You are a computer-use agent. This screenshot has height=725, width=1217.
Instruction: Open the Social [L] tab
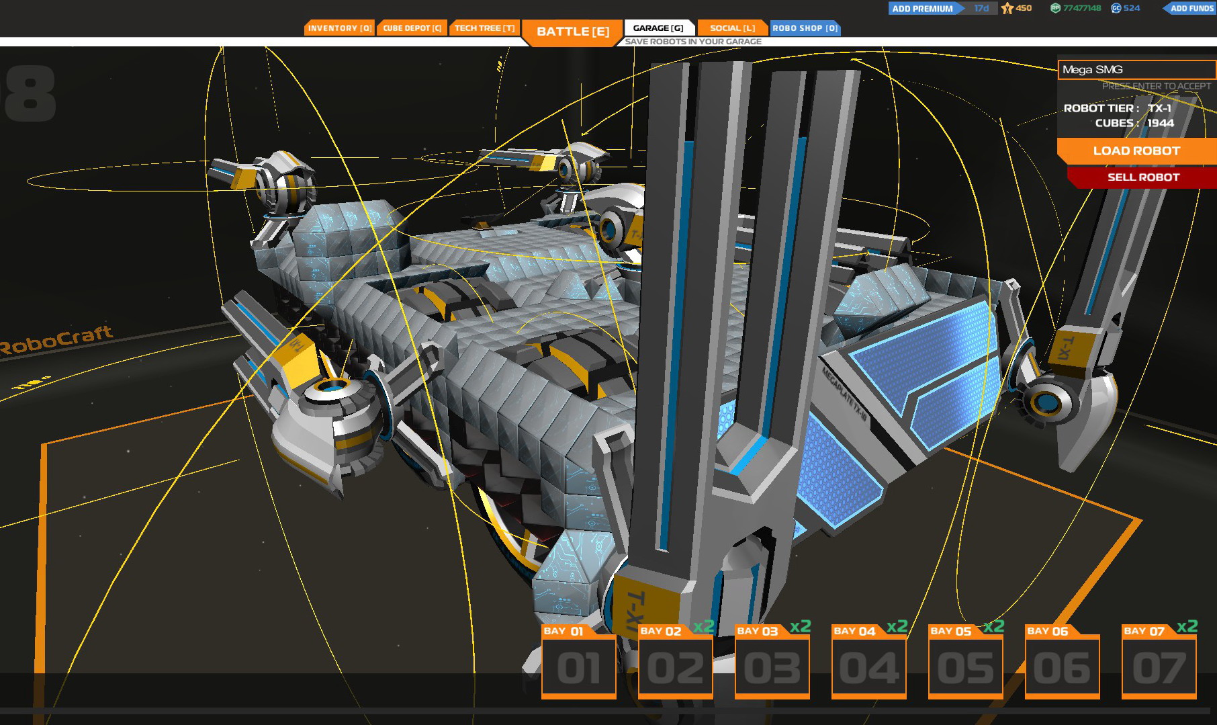[732, 28]
